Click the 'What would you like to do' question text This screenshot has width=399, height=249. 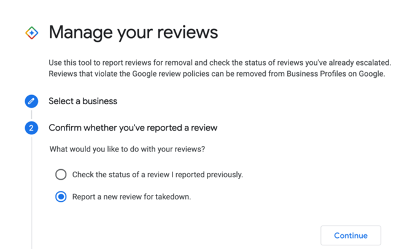coord(126,150)
